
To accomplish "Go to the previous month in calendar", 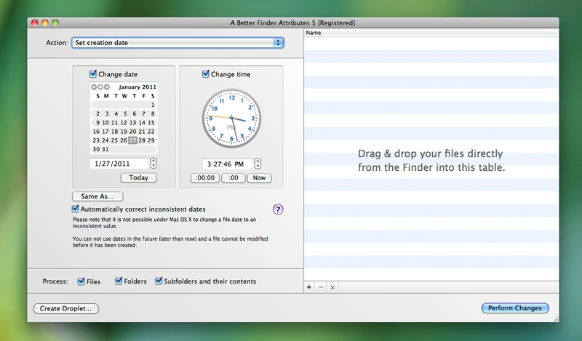I will 94,87.
